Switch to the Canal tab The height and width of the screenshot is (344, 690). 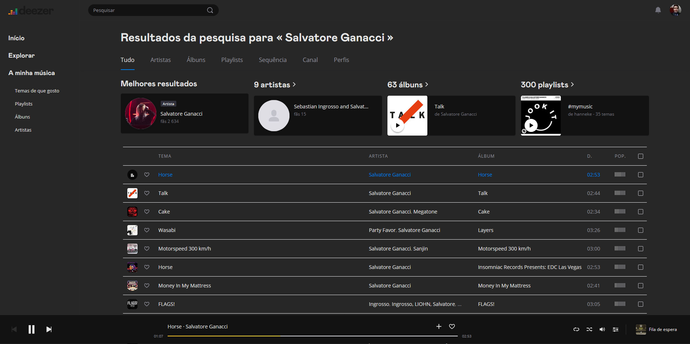[310, 60]
